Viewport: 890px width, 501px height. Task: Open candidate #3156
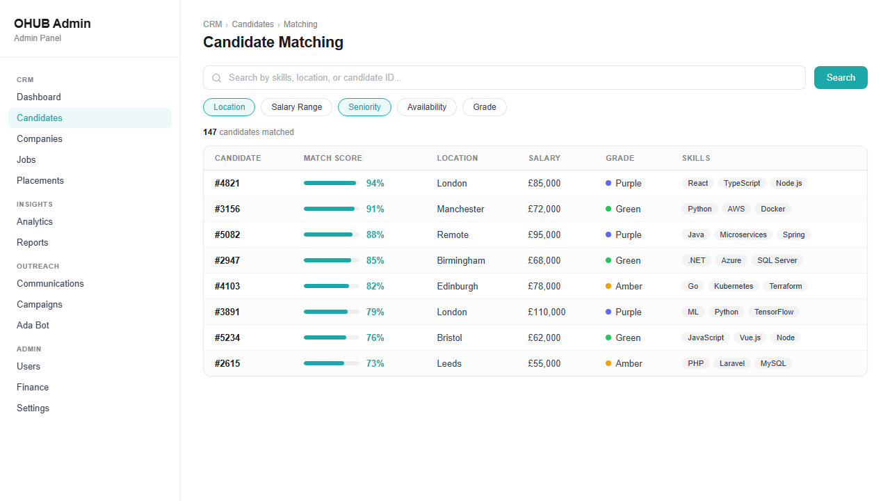click(227, 209)
